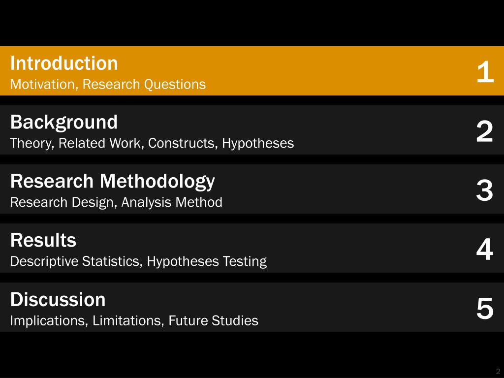Click section number 1
Image resolution: width=504 pixels, height=378 pixels.
tap(485, 72)
